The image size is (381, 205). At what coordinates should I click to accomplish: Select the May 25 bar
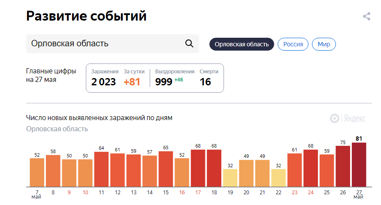tap(327, 171)
